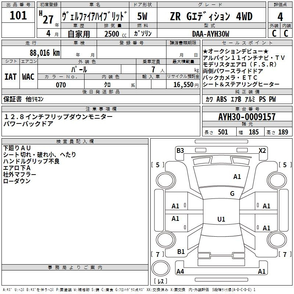Click the A4 mark on the rear bumper

[180, 271]
